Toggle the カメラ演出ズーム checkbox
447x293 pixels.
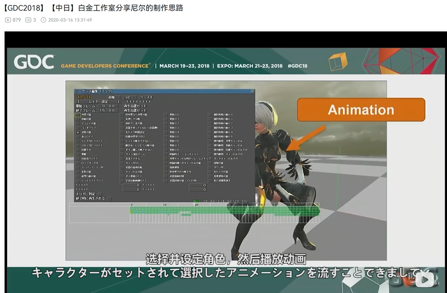pos(122,154)
